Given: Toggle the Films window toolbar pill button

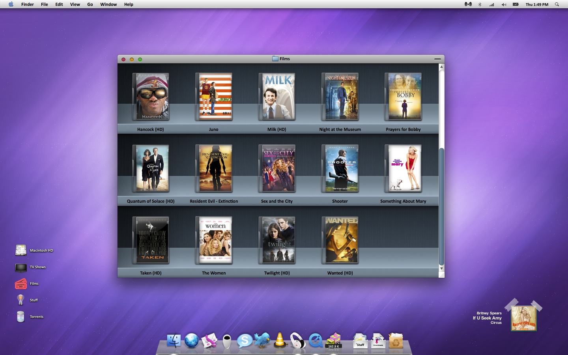Looking at the screenshot, I should (437, 59).
